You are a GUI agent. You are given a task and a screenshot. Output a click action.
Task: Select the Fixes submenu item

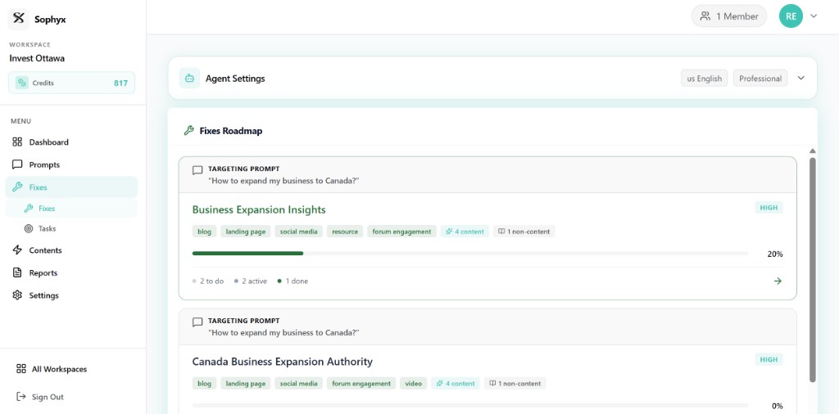click(x=71, y=209)
